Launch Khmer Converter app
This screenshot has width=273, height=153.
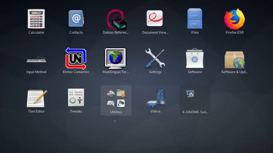(76, 59)
